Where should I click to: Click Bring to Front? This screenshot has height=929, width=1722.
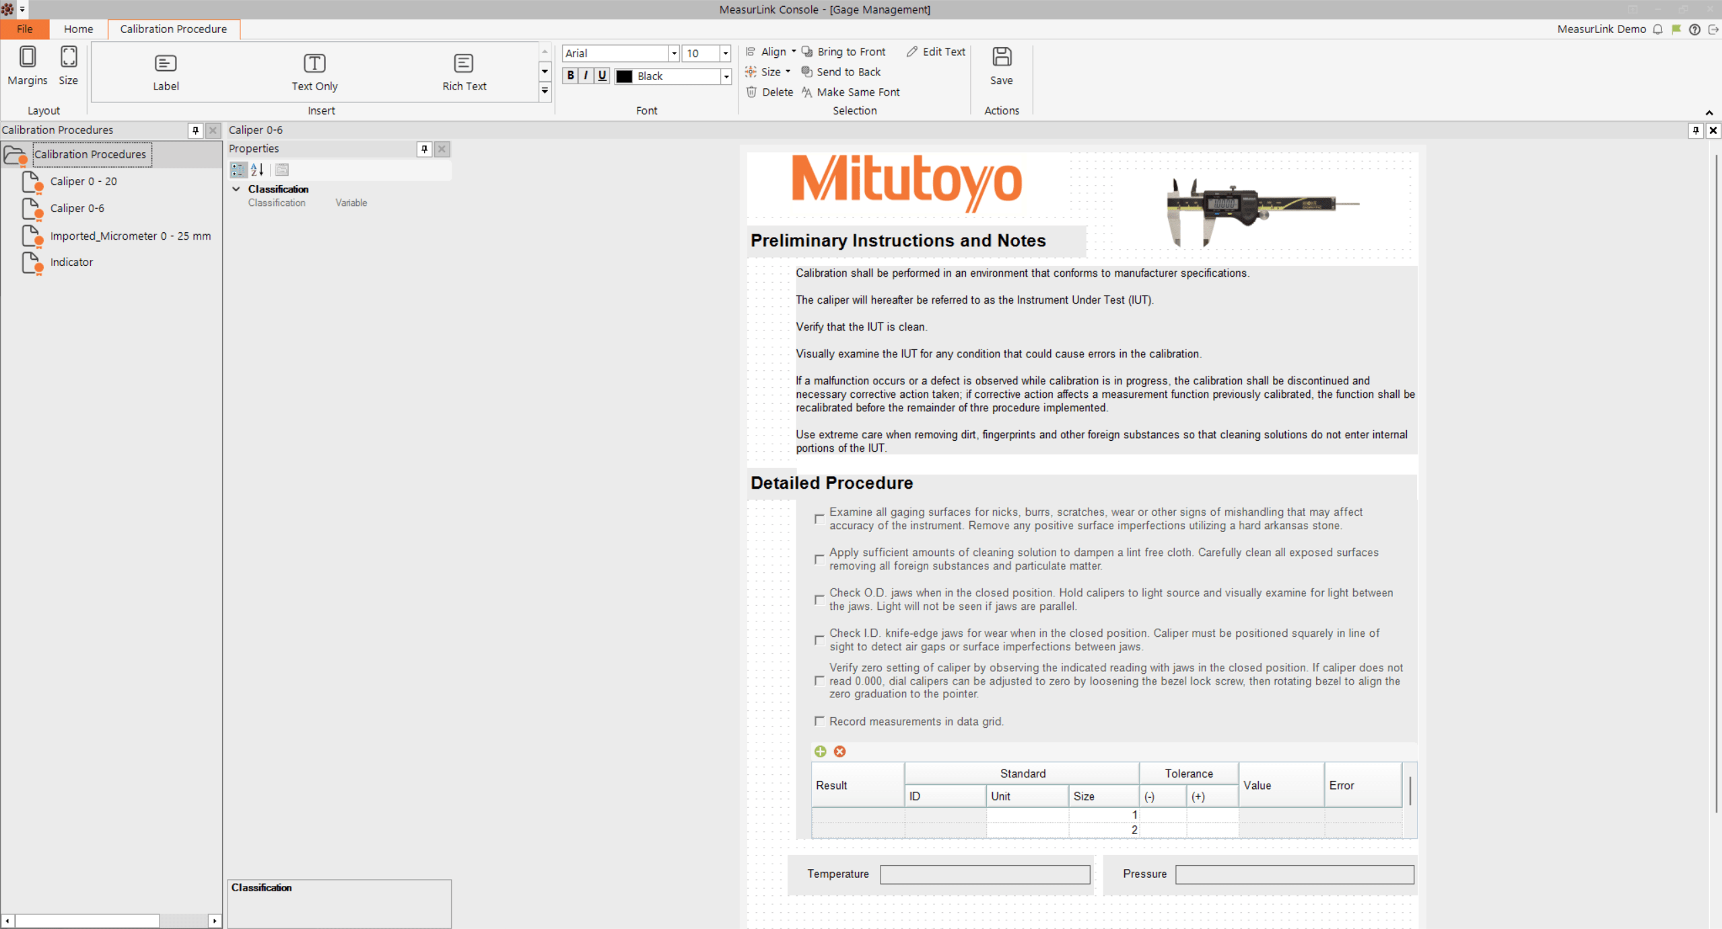pyautogui.click(x=843, y=52)
